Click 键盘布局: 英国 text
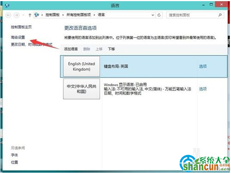231x173 pixels. coord(116,66)
